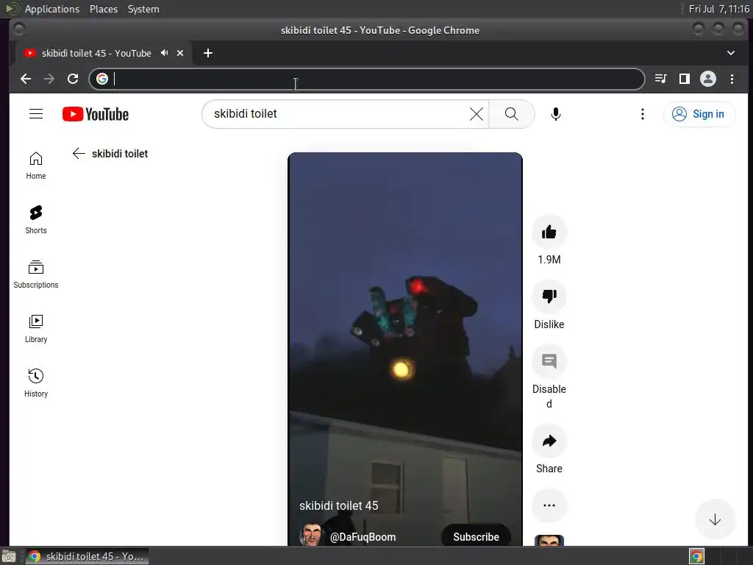753x565 pixels.
Task: Mute the tab via speaker icon
Action: click(x=164, y=53)
